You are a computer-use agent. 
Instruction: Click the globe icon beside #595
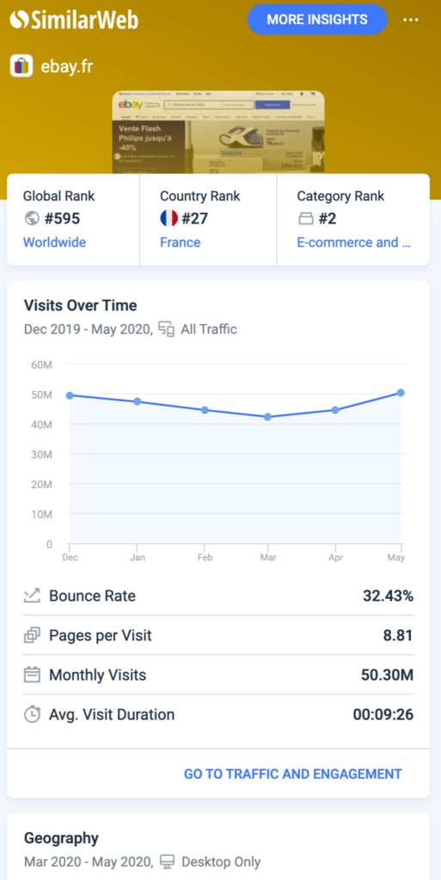32,218
